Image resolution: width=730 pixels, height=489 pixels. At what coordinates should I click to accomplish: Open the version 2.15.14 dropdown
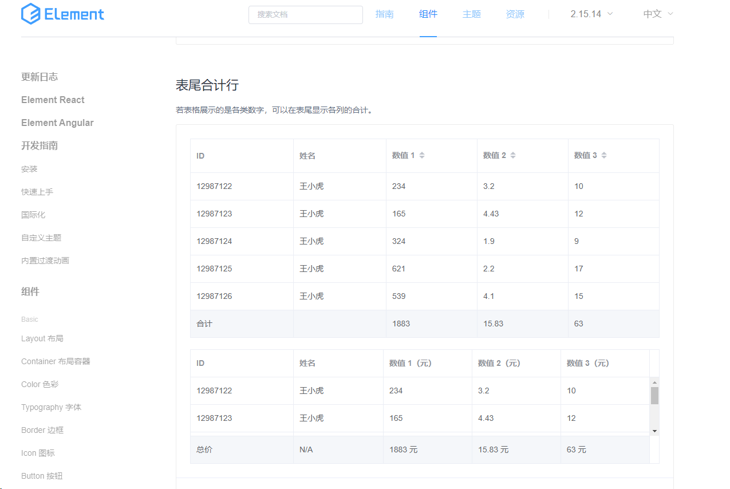[x=591, y=14]
